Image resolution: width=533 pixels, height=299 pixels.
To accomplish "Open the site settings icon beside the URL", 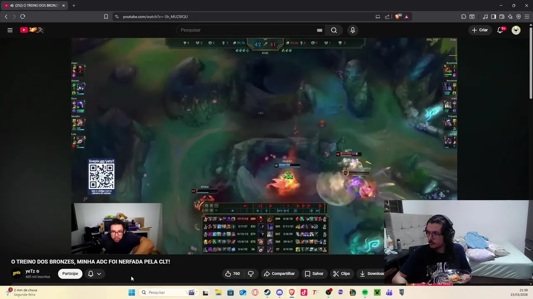I will coord(117,17).
